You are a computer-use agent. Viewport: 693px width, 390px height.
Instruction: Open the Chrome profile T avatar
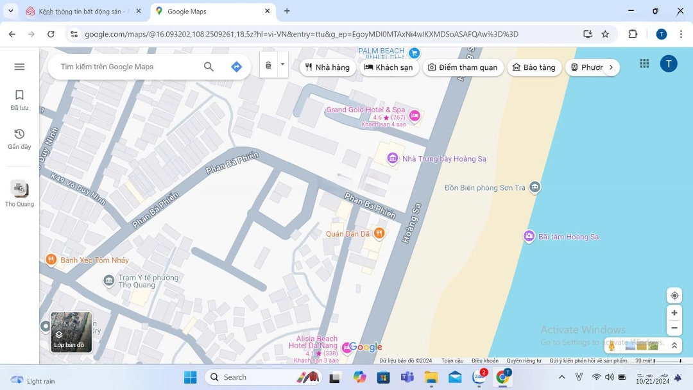tap(661, 34)
